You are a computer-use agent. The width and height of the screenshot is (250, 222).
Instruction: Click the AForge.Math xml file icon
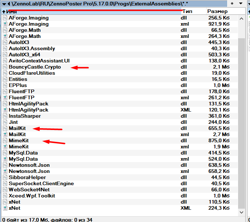tap(5, 36)
